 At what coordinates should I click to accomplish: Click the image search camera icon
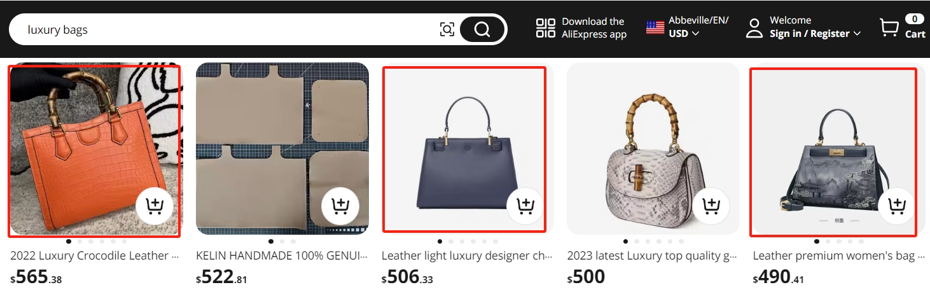pos(447,29)
